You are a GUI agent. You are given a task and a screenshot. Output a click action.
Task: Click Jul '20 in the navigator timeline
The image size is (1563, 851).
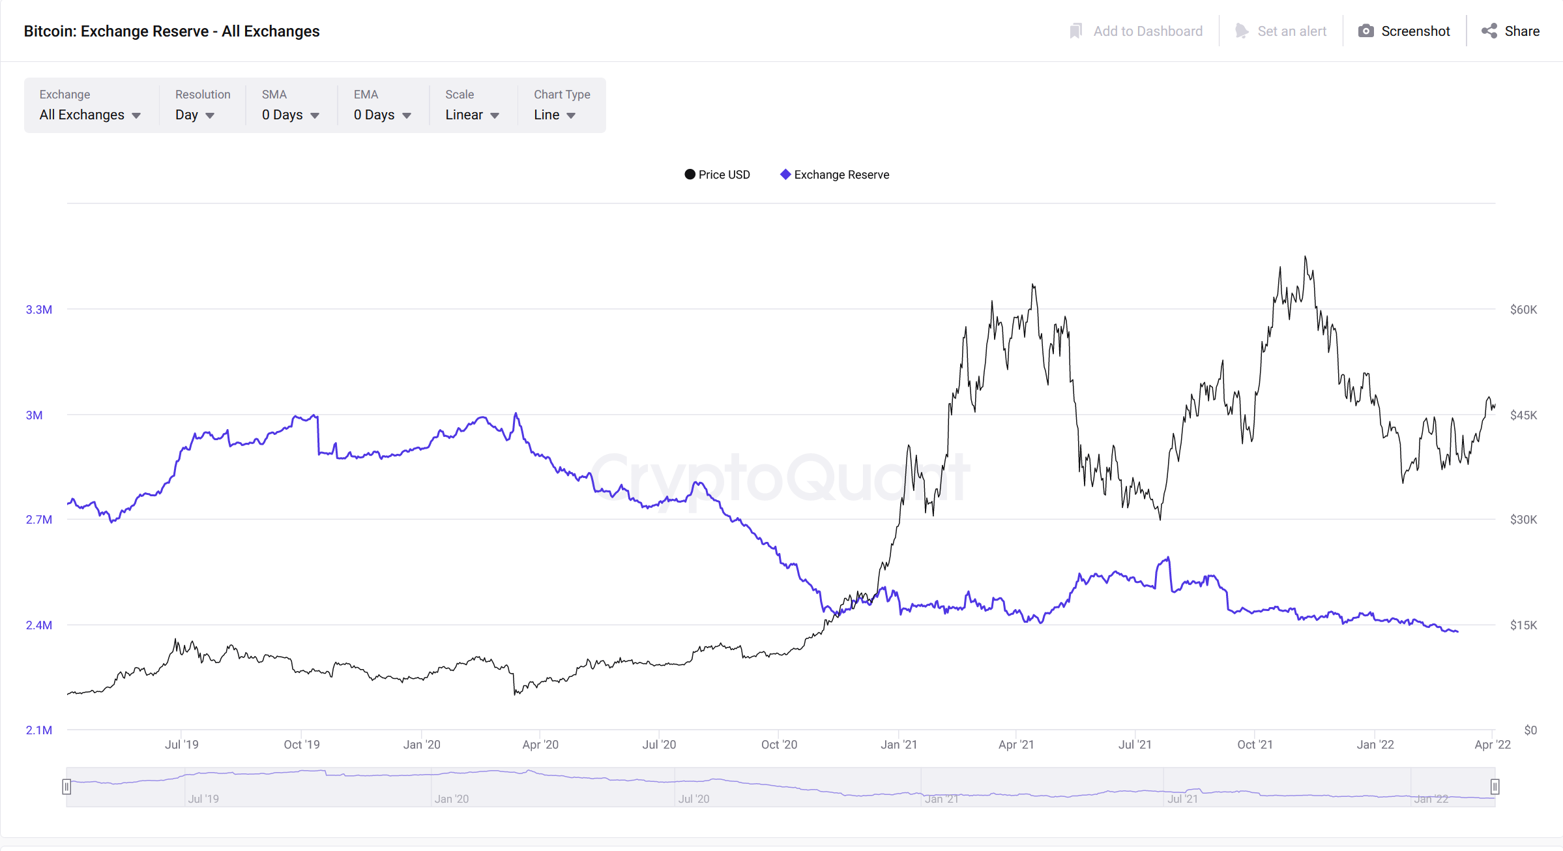[x=694, y=799]
